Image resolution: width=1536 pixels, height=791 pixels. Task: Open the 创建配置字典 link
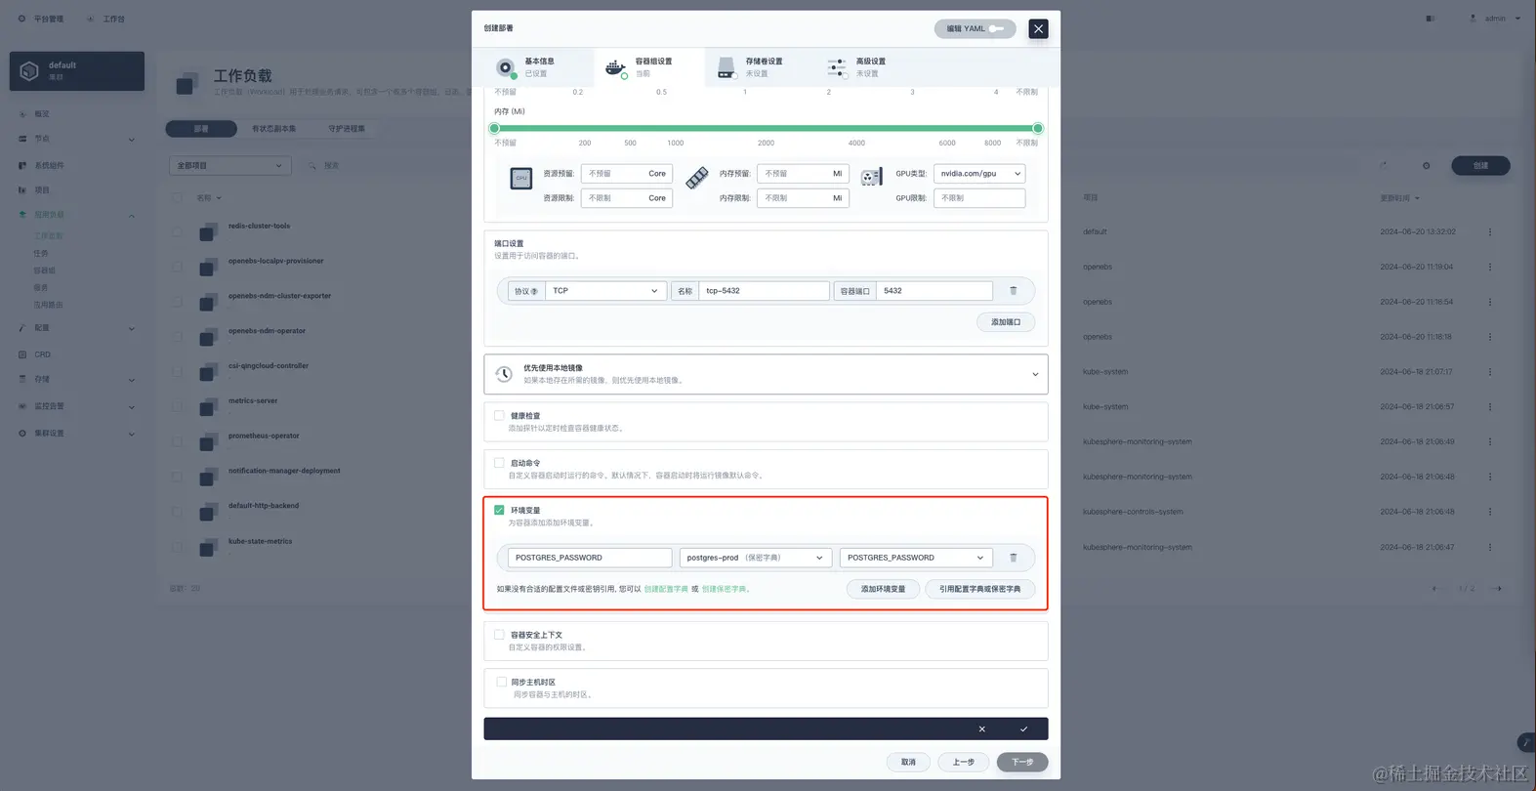[666, 589]
